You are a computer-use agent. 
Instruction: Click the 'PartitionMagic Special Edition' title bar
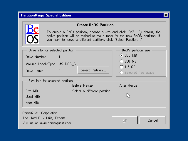pyautogui.click(x=94, y=15)
